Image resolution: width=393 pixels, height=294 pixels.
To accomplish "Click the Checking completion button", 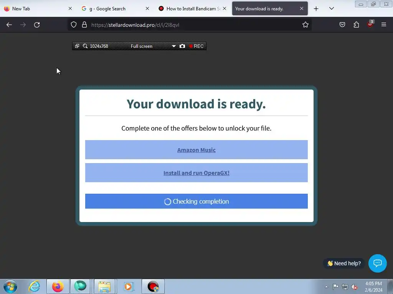I will 196,201.
